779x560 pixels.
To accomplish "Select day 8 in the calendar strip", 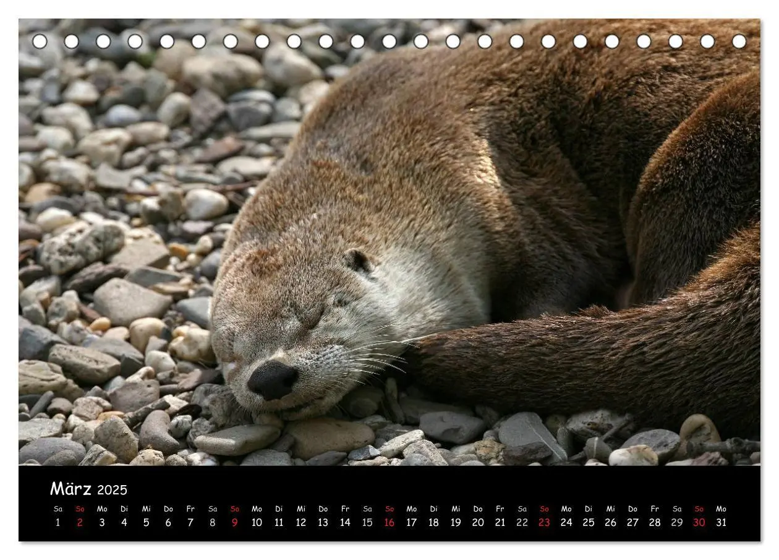I will [213, 522].
